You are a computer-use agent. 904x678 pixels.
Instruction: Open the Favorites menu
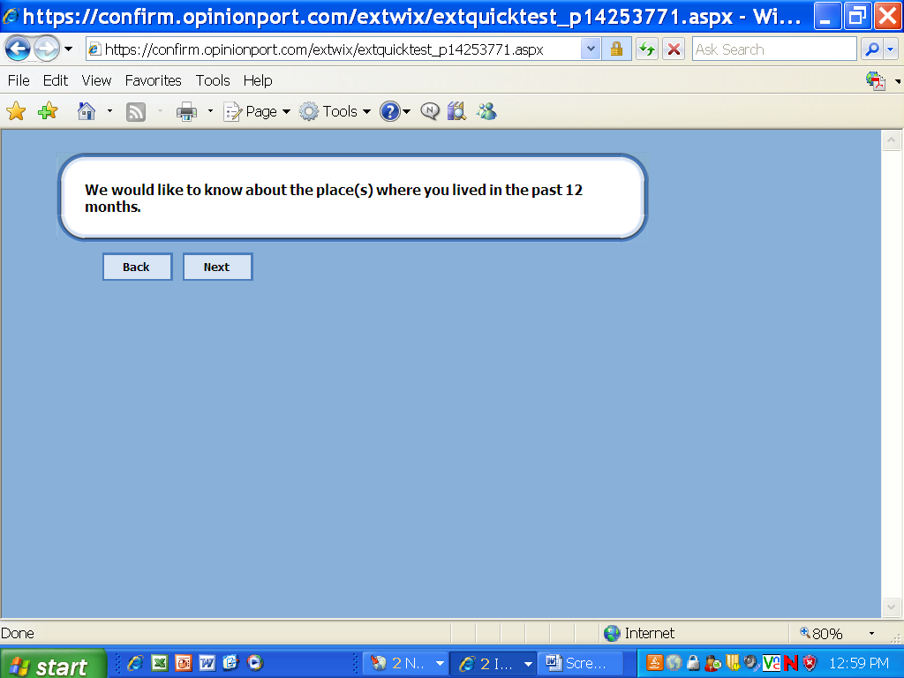point(154,80)
